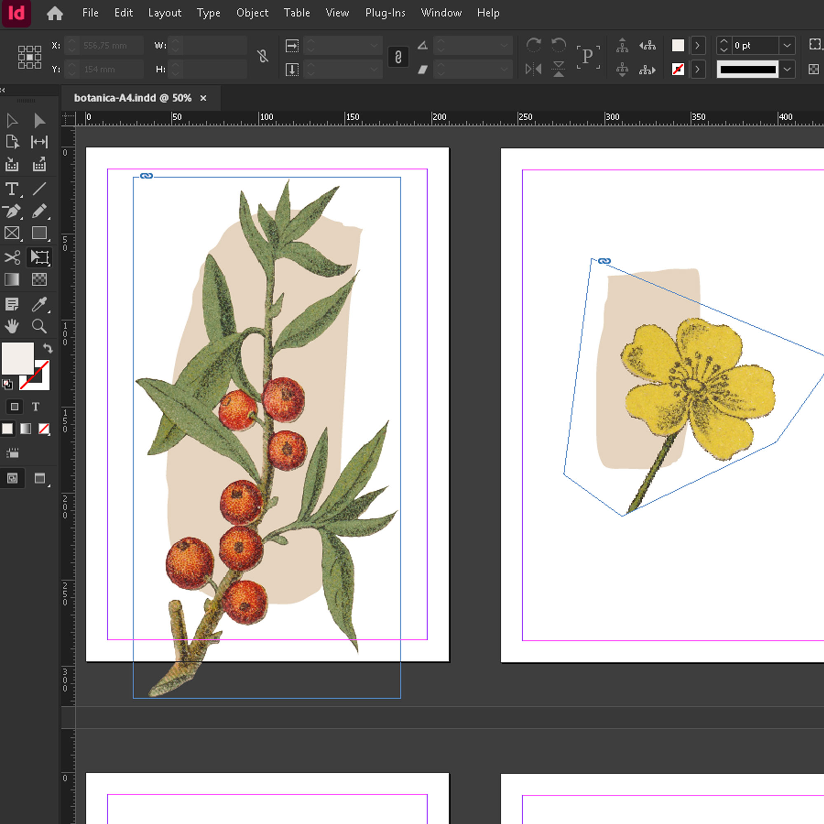This screenshot has width=824, height=824.
Task: Select the Zoom tool
Action: point(39,326)
